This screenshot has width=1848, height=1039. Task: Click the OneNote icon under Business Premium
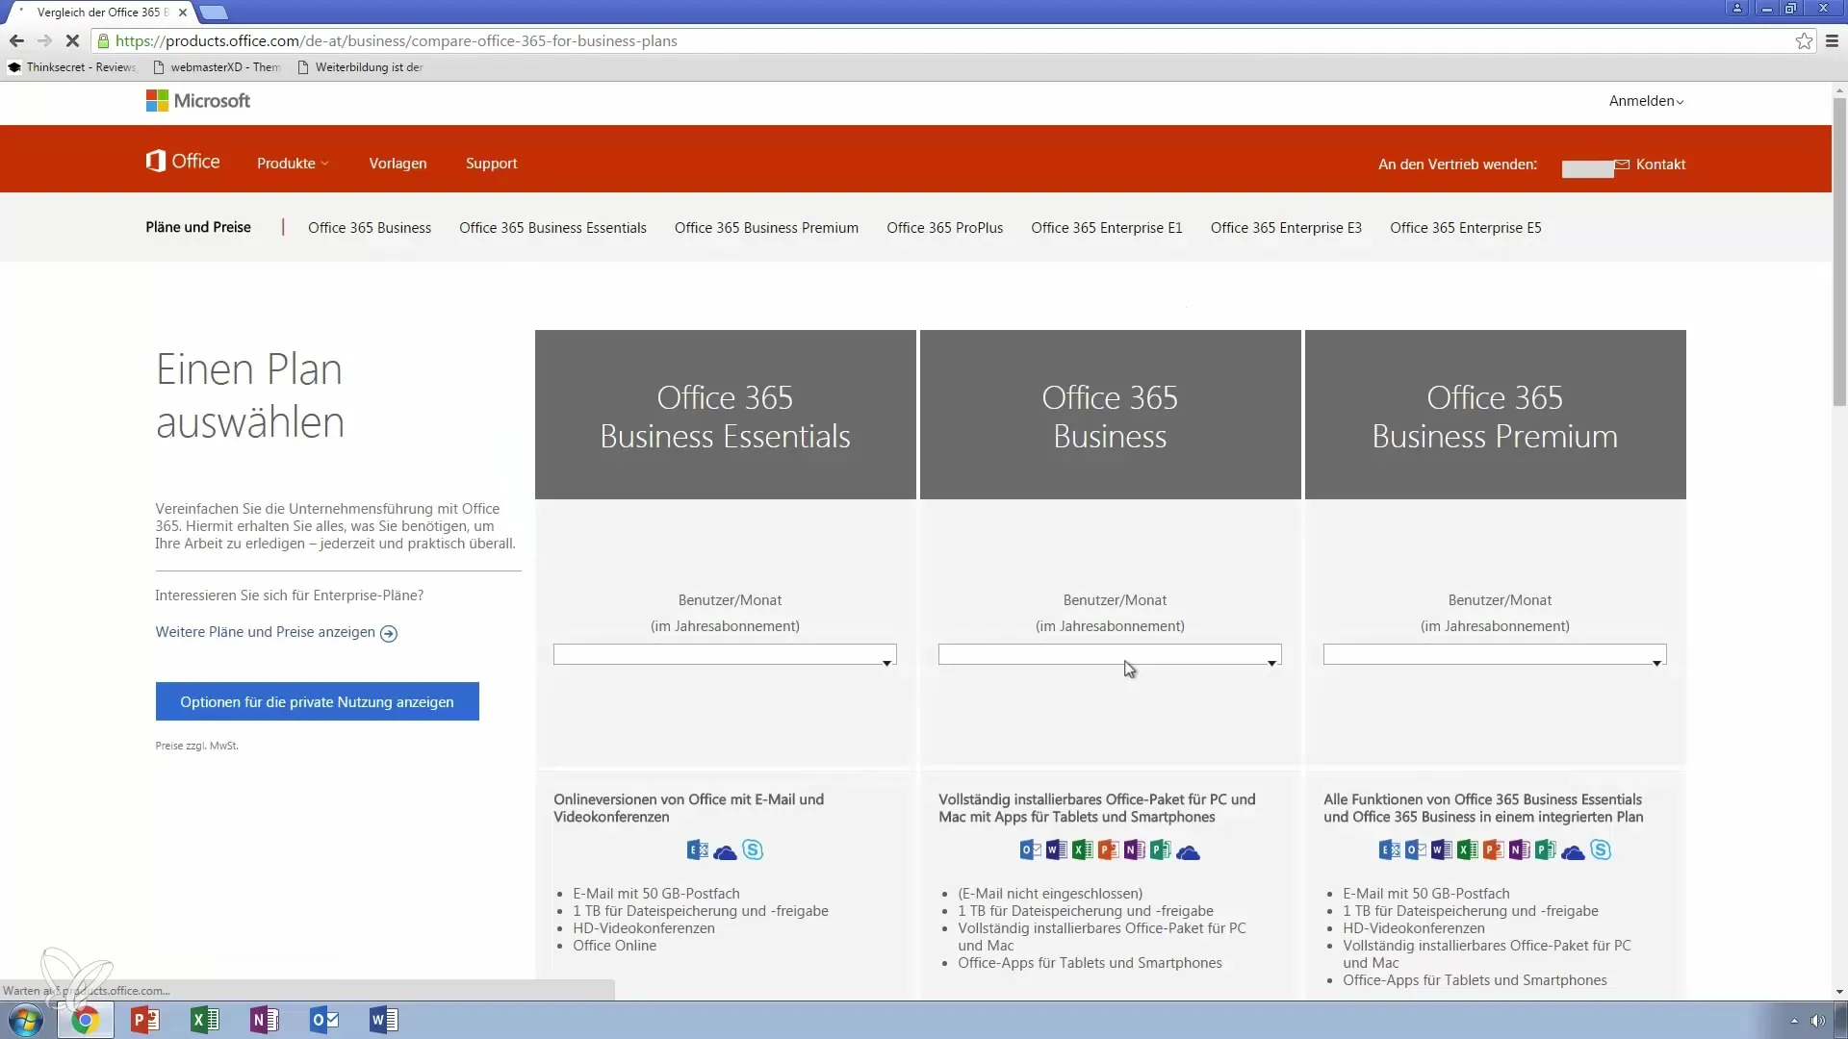[1519, 850]
